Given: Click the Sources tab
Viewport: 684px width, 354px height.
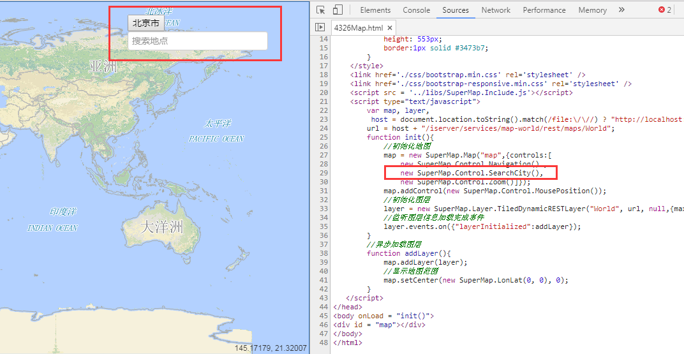Looking at the screenshot, I should 456,10.
